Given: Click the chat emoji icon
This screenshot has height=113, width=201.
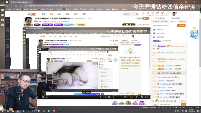Looking at the screenshot, I should pos(153,101).
